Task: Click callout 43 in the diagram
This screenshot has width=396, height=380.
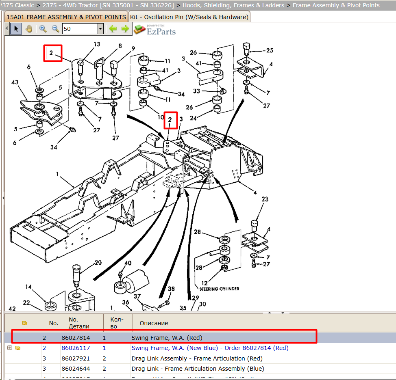Action: pyautogui.click(x=15, y=82)
